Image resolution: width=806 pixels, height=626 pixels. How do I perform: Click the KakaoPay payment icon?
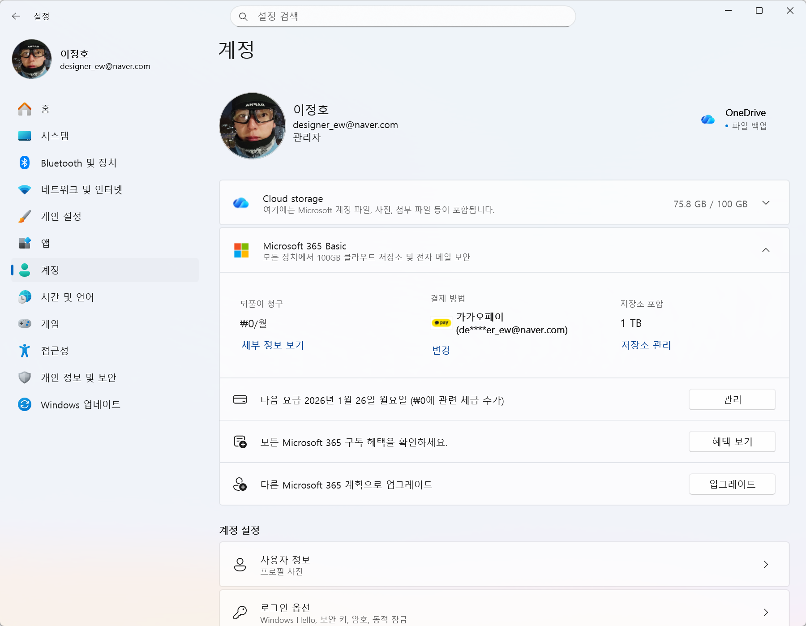pyautogui.click(x=441, y=322)
